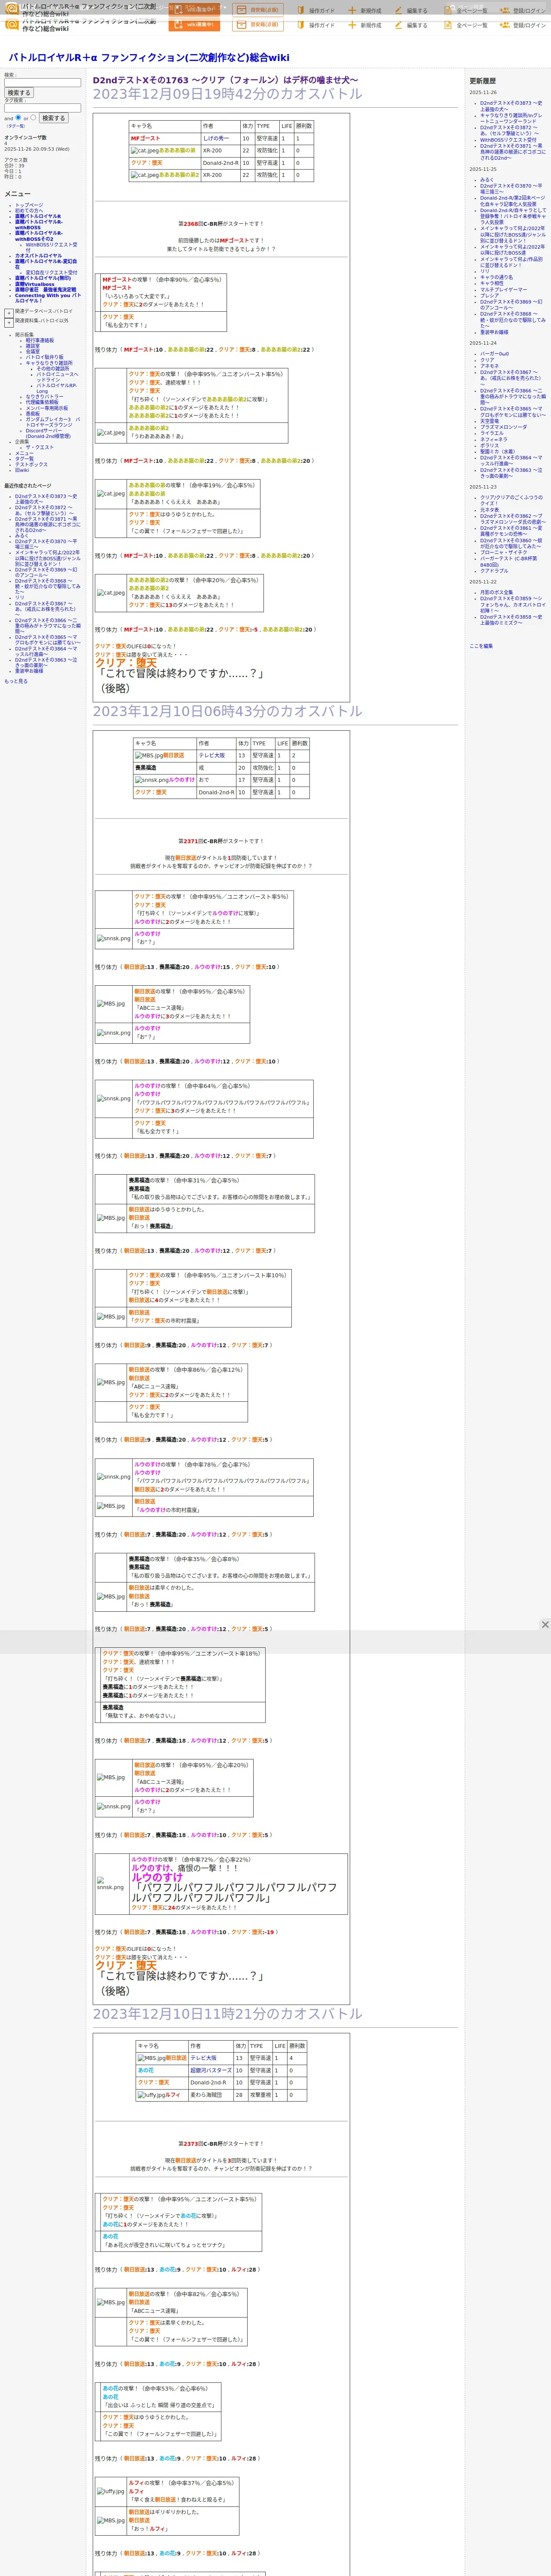Screen dimensions: 551x2576
Task: Open the 軽行事連絡板 board link
Action: tap(40, 340)
